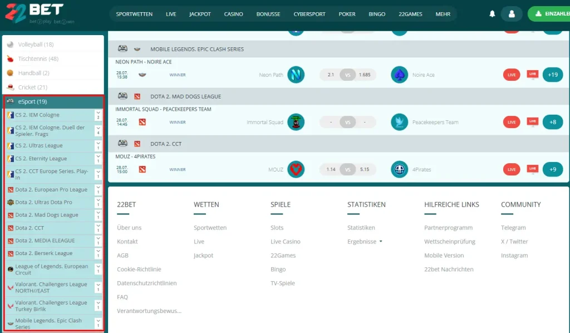Click Dota 2 icon beside European Pro League
Screen dimensions: 570x333
coord(11,189)
